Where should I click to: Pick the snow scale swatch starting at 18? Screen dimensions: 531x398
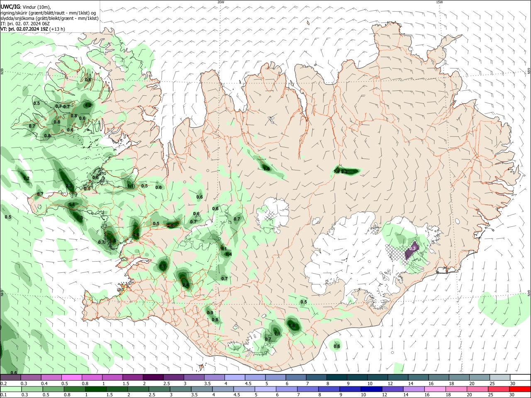[459, 377]
